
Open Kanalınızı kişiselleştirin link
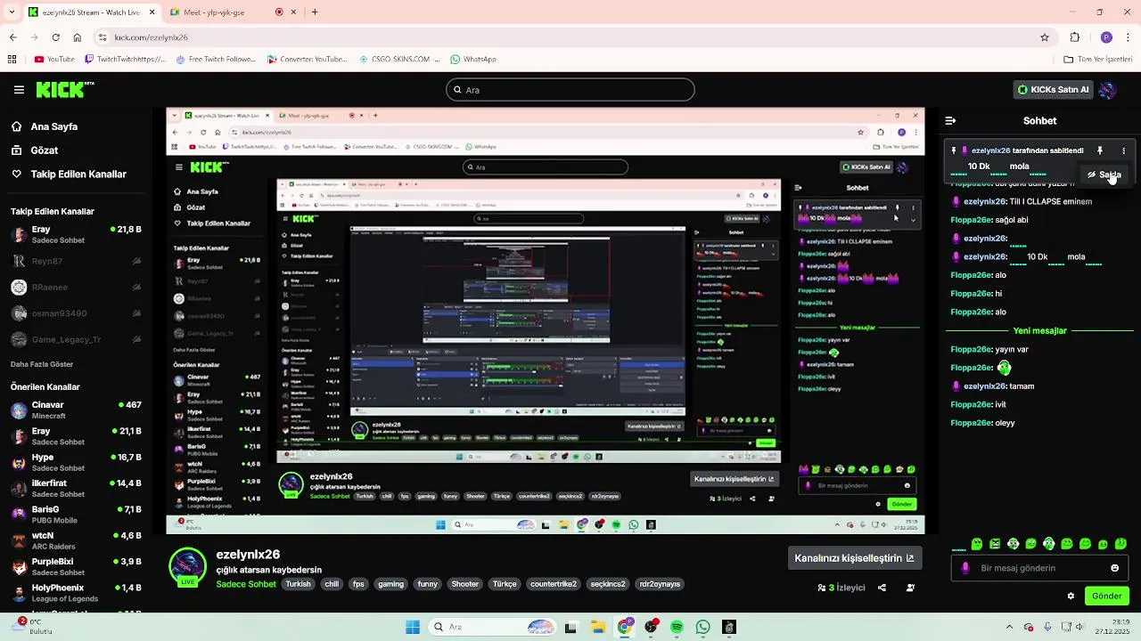pos(854,558)
